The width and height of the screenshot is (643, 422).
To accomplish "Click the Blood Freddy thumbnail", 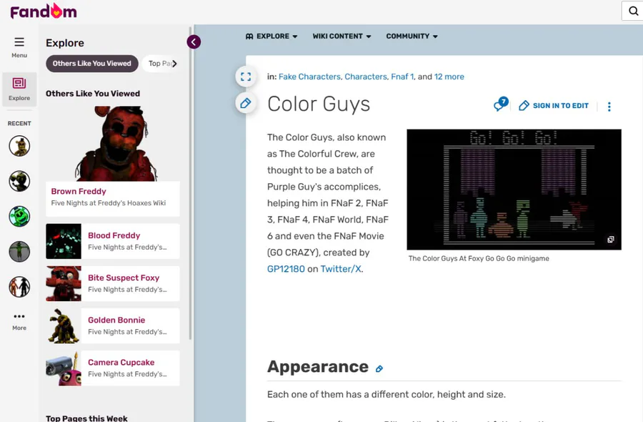I will coord(64,241).
